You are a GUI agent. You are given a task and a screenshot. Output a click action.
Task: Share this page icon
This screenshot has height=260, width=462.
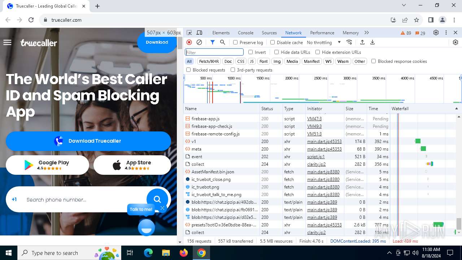coord(405,20)
